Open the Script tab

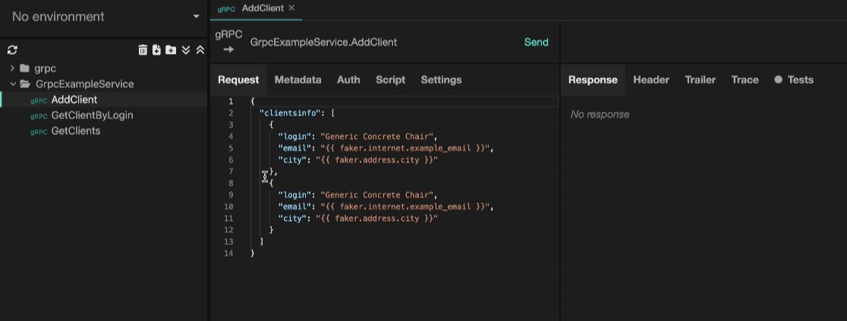tap(390, 80)
